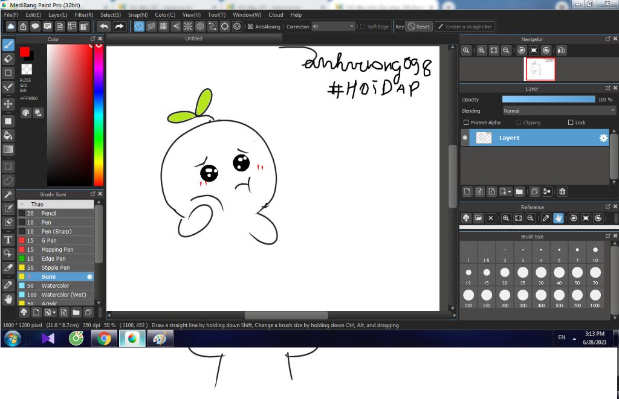
Task: Enable grid snap
Action: pos(163,27)
